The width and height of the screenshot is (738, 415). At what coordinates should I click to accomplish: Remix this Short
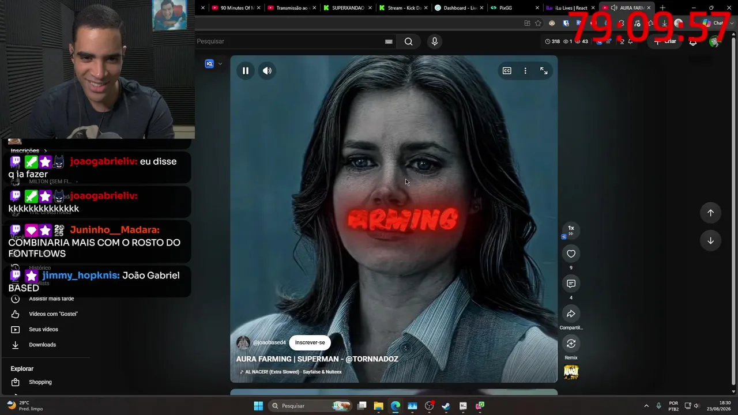(x=571, y=344)
